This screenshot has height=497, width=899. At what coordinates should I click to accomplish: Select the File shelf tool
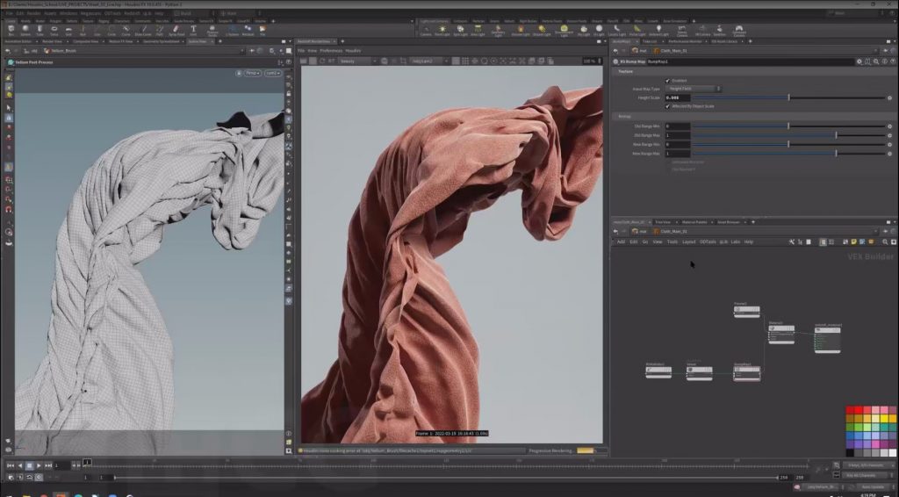pos(263,31)
